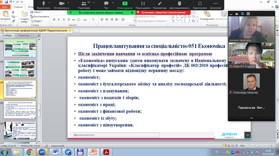This screenshot has width=279, height=156.
Task: Click the remote control mouse icon
Action: tap(179, 3)
